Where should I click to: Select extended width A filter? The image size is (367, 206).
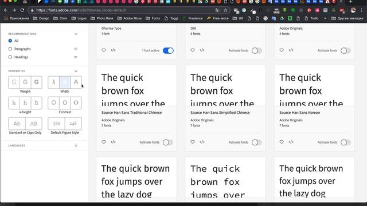[x=76, y=82]
